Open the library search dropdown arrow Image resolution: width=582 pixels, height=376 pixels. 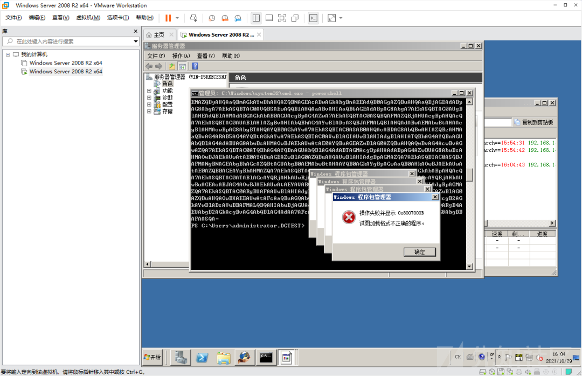(136, 41)
